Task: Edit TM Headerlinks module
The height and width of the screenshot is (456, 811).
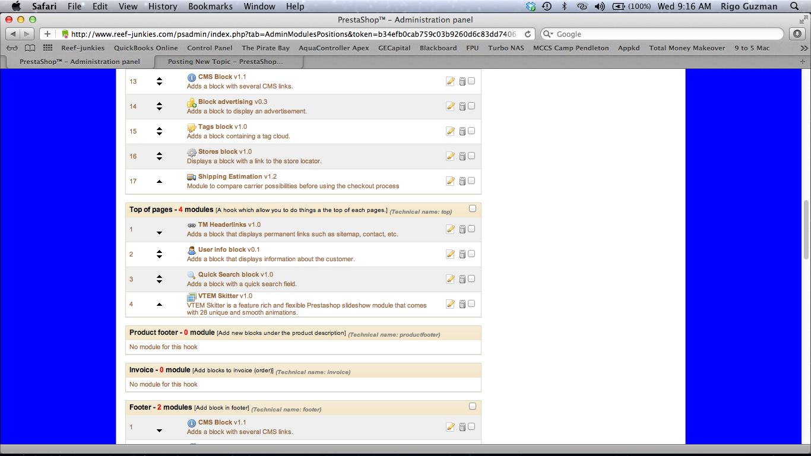Action: [451, 229]
